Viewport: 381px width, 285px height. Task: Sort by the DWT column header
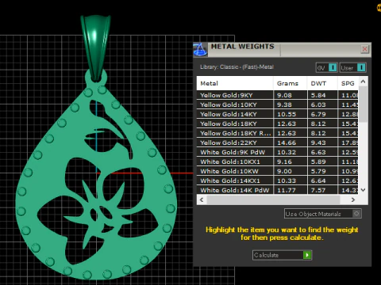(x=322, y=83)
